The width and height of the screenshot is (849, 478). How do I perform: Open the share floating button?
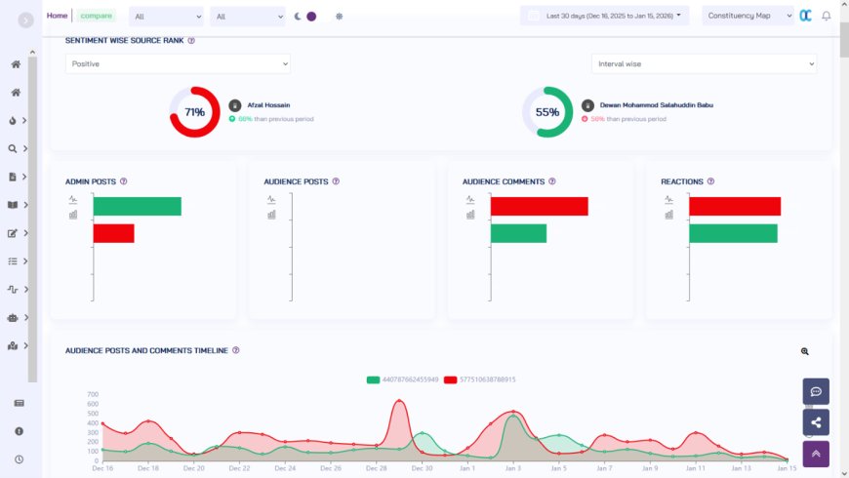815,422
